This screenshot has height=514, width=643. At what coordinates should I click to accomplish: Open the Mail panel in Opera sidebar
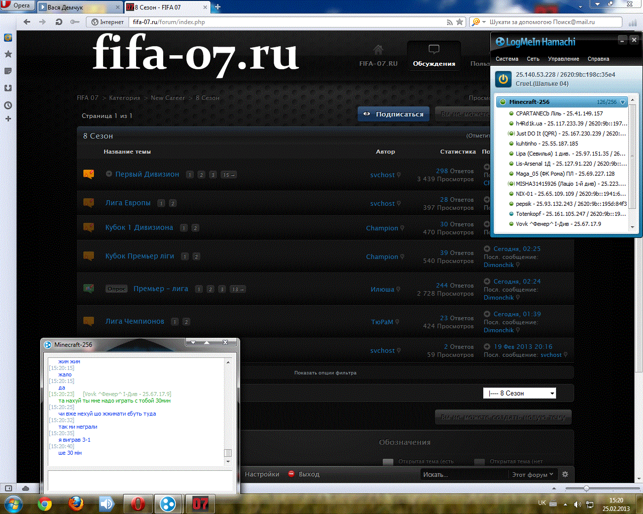tap(8, 38)
